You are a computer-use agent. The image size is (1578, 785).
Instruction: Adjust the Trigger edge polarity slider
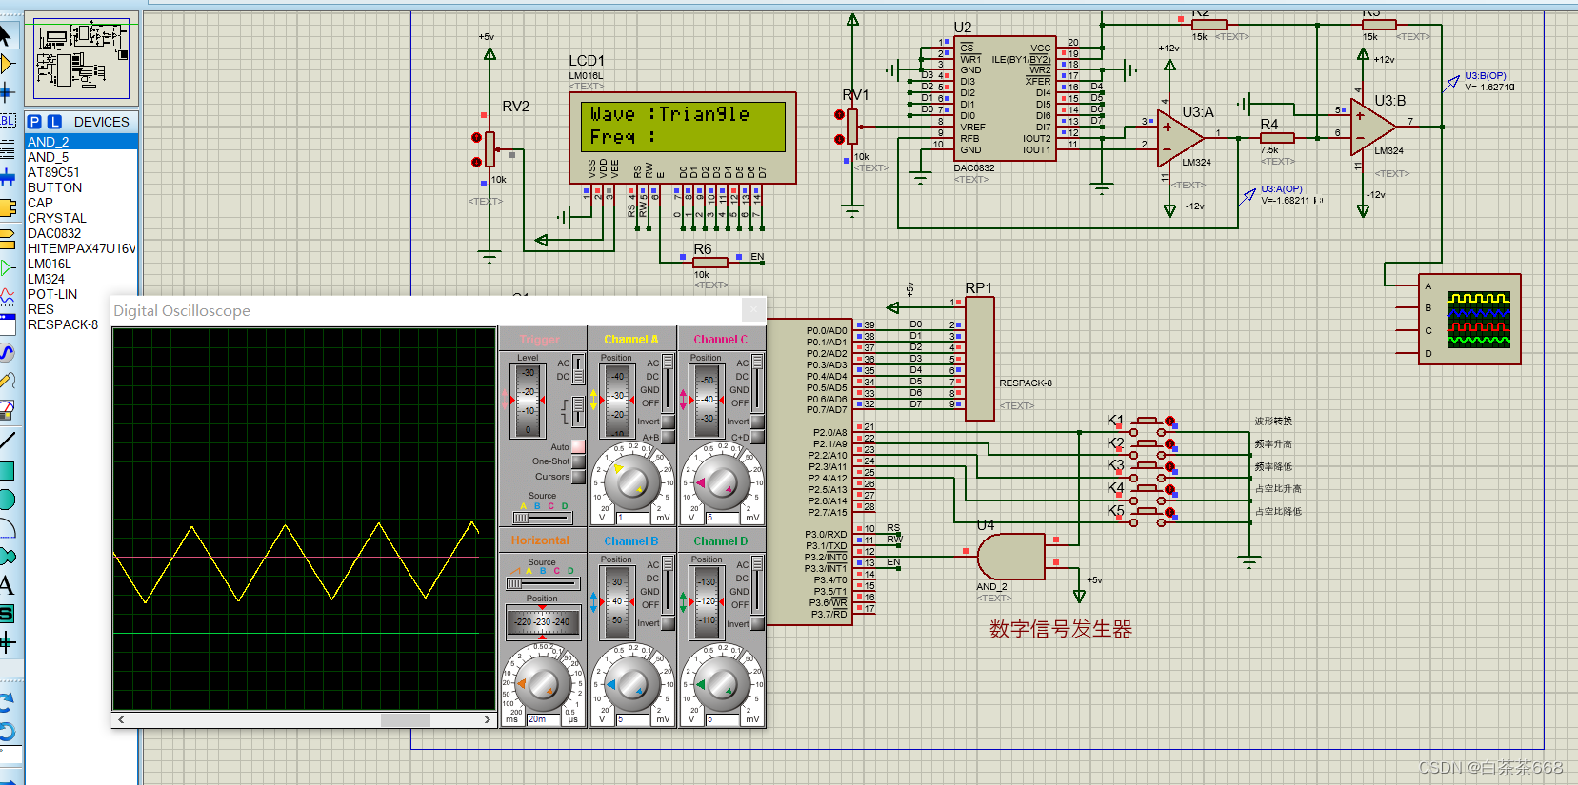tap(577, 411)
